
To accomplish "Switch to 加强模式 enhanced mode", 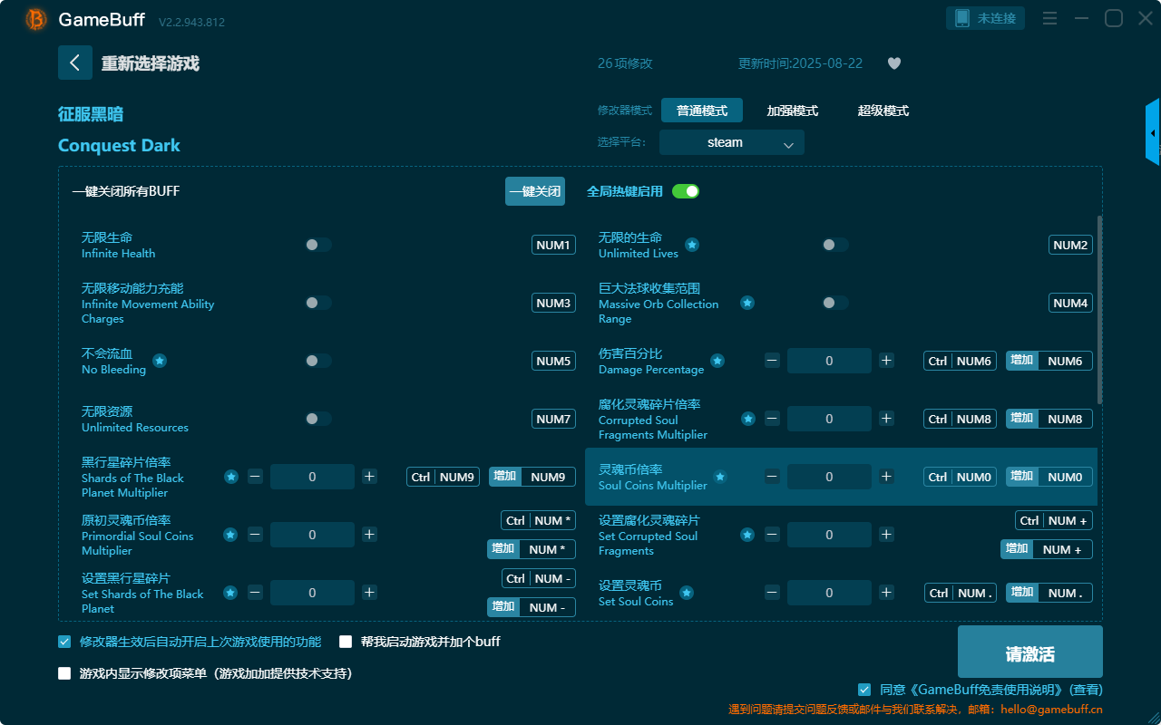I will [793, 111].
